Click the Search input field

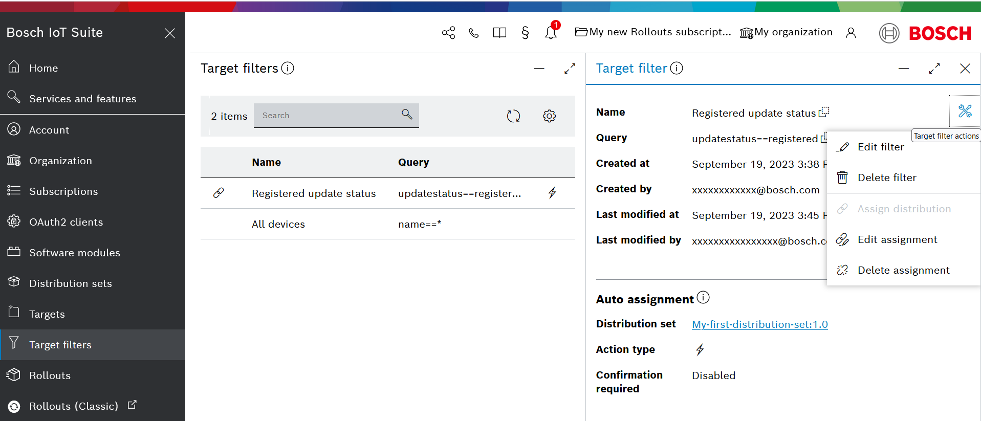(329, 116)
